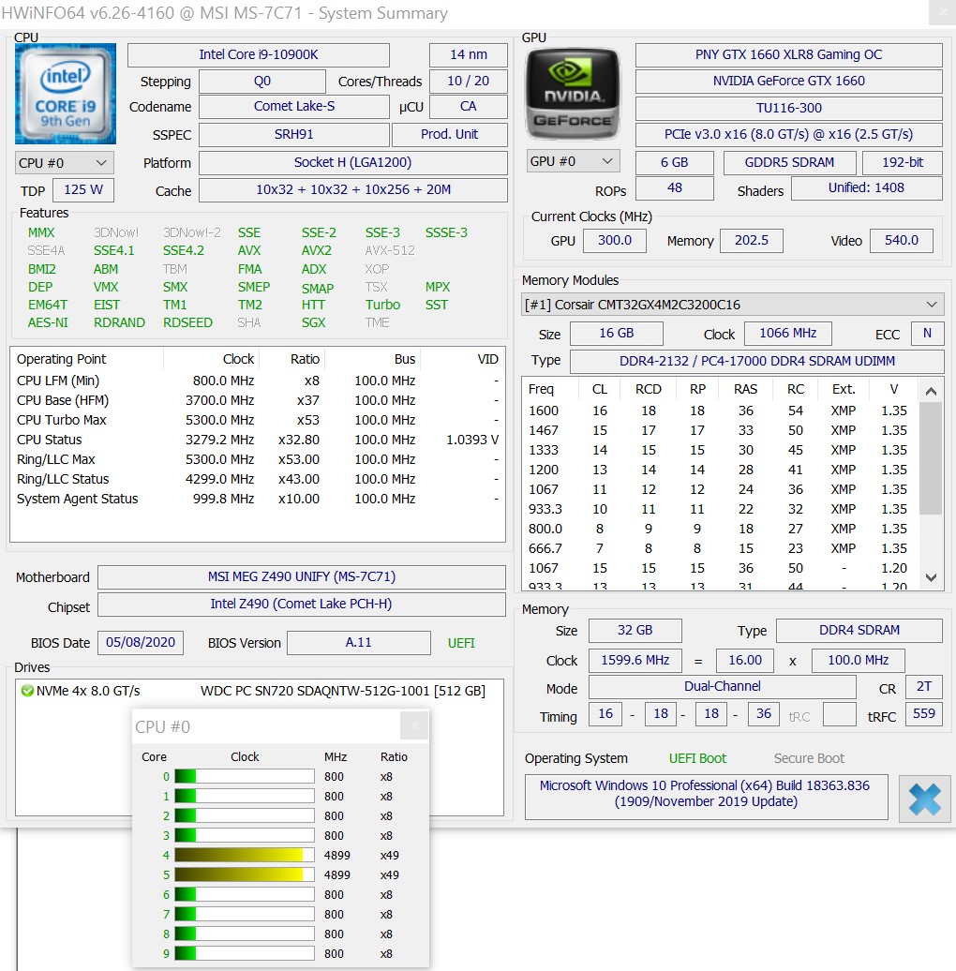Click the 10 / 20 cores/threads field
This screenshot has width=956, height=971.
click(x=468, y=82)
